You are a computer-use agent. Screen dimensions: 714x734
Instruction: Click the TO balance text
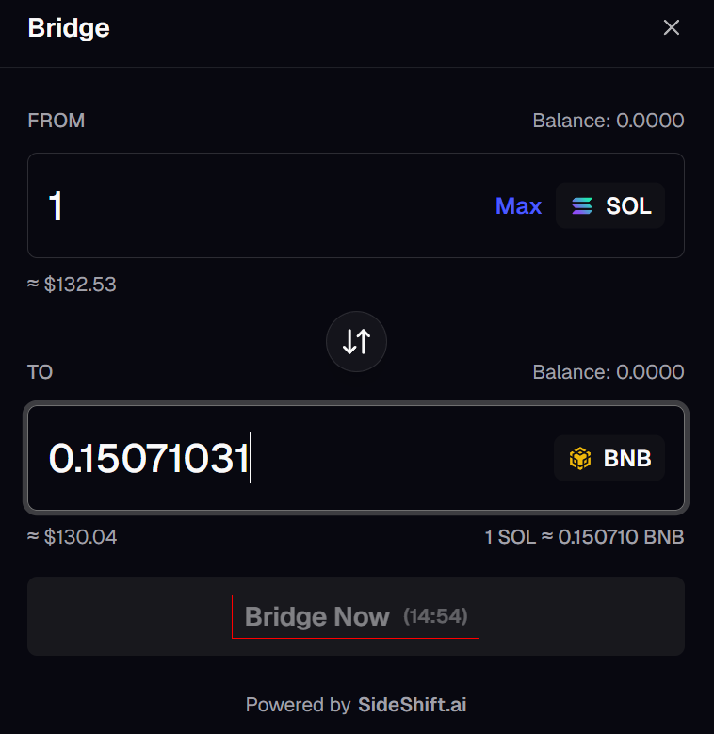coord(608,372)
